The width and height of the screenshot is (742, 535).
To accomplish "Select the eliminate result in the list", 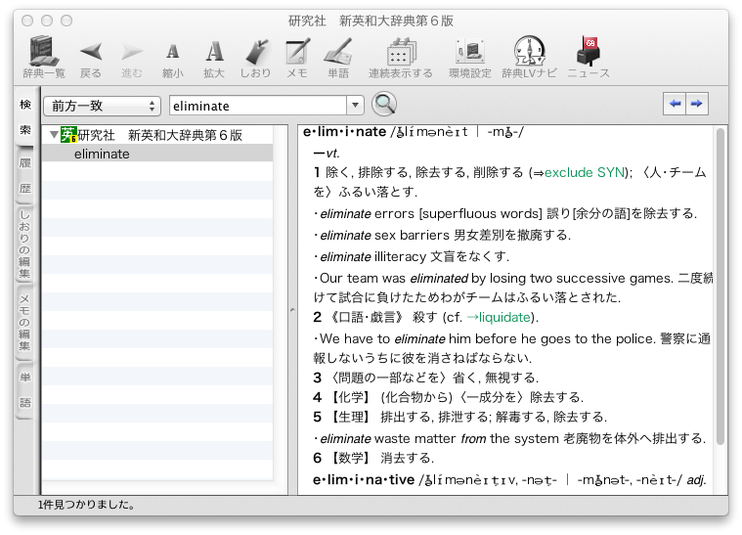I will click(157, 154).
